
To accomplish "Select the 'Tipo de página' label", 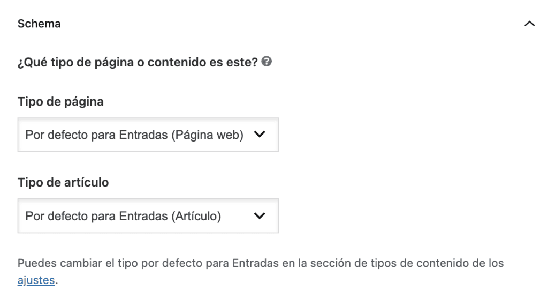I will click(60, 101).
